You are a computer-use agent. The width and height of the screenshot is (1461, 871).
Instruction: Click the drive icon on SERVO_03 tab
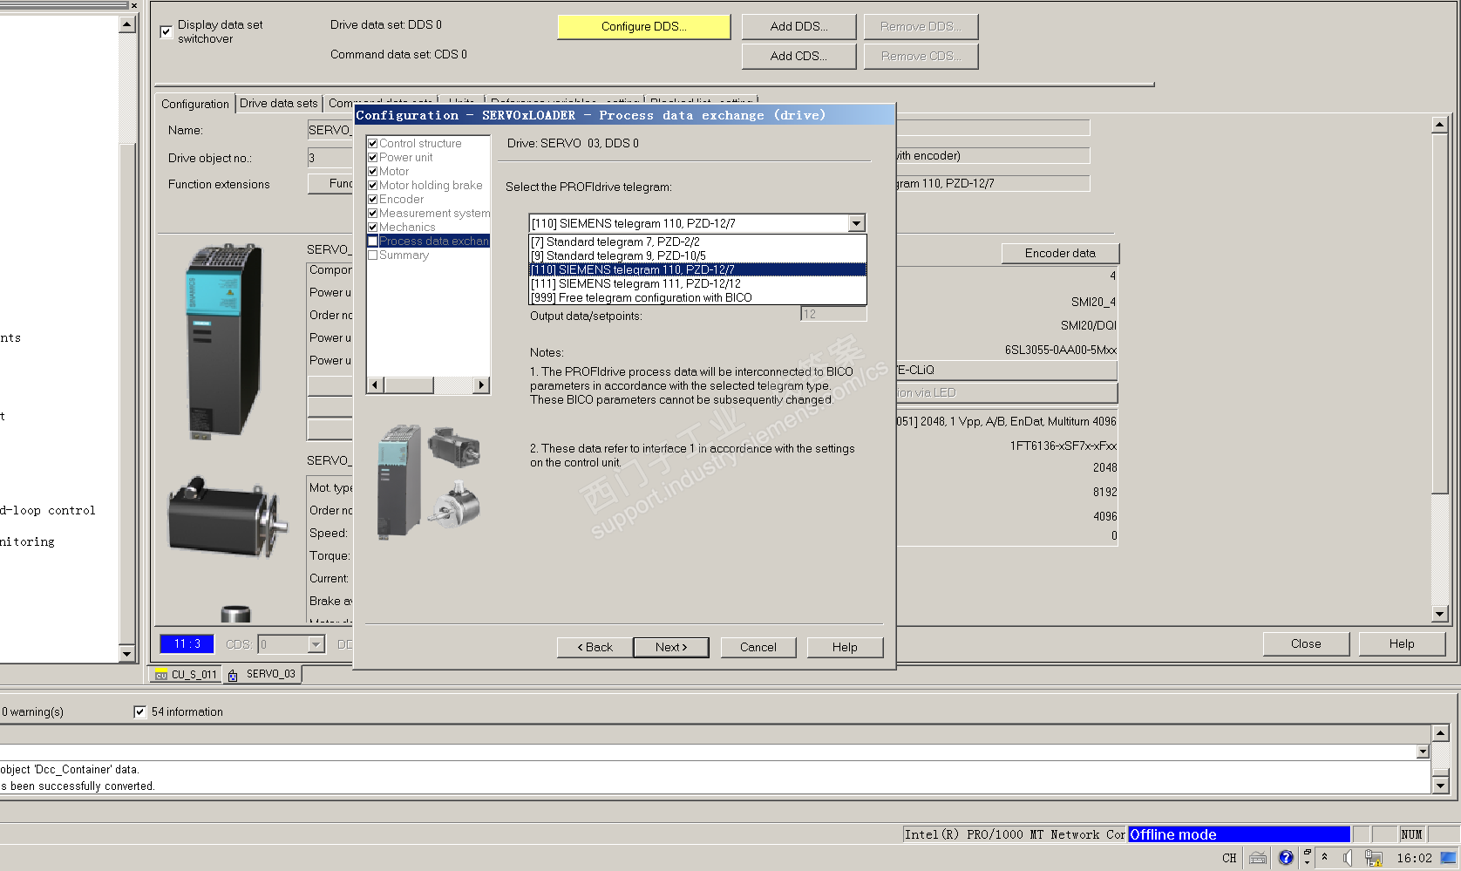coord(233,675)
